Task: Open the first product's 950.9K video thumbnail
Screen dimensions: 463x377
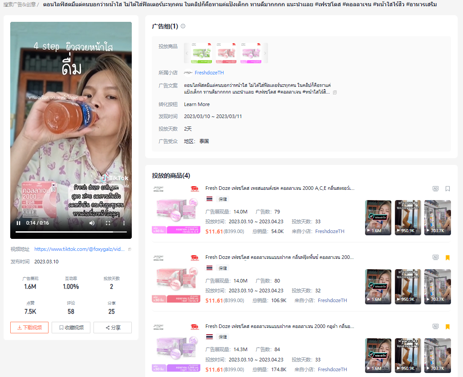Action: coord(408,217)
